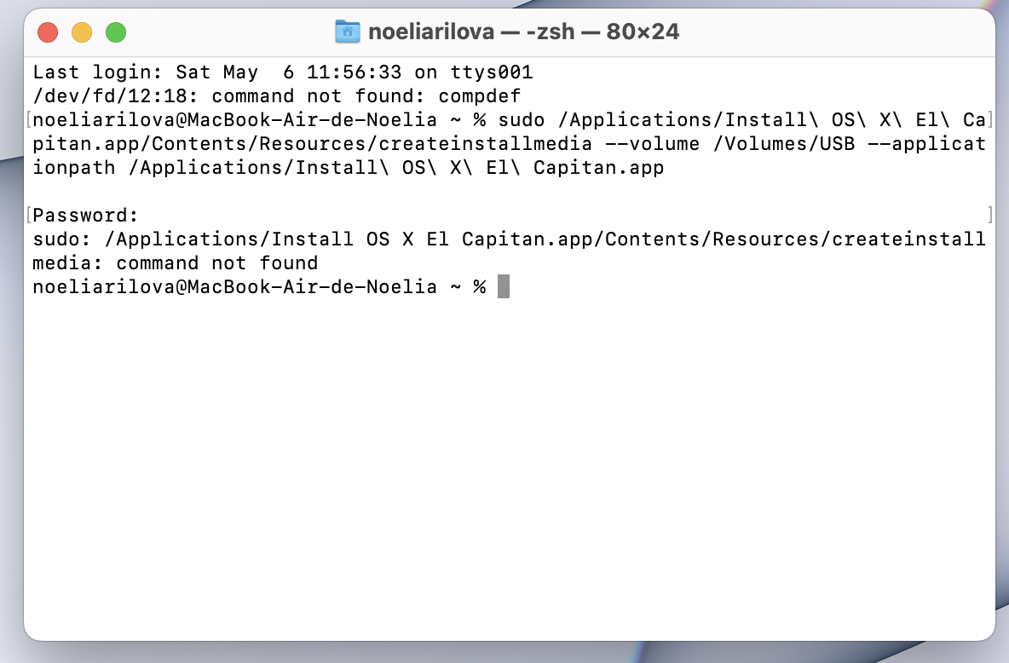Click the home folder proxy icon in title bar
The image size is (1009, 663).
click(348, 32)
